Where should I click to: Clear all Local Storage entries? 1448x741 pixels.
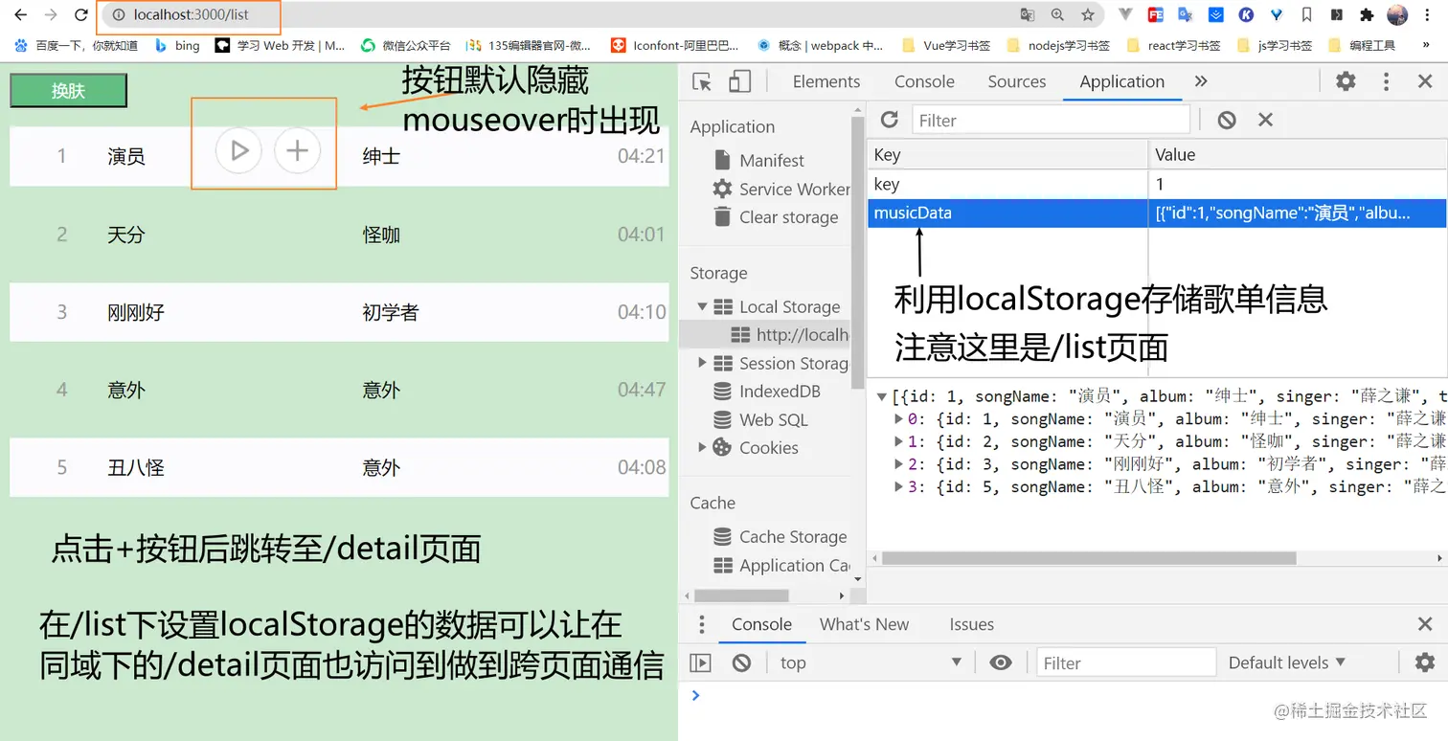1227,120
